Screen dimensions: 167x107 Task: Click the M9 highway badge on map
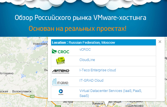coord(32,96)
